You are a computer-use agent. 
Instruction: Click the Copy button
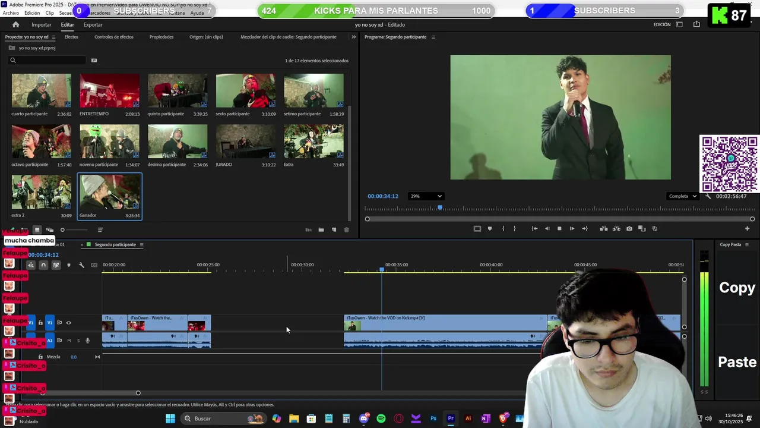click(737, 288)
